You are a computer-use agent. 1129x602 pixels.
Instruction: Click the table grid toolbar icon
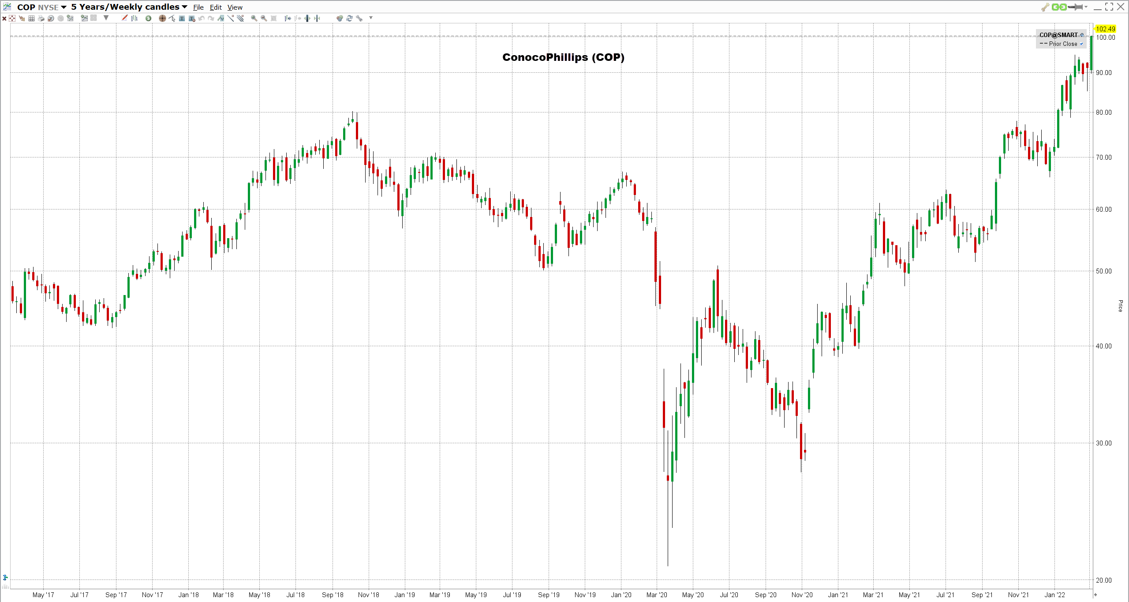click(x=31, y=19)
